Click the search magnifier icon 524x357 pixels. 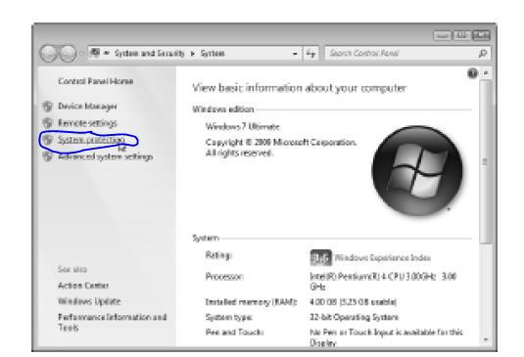483,53
